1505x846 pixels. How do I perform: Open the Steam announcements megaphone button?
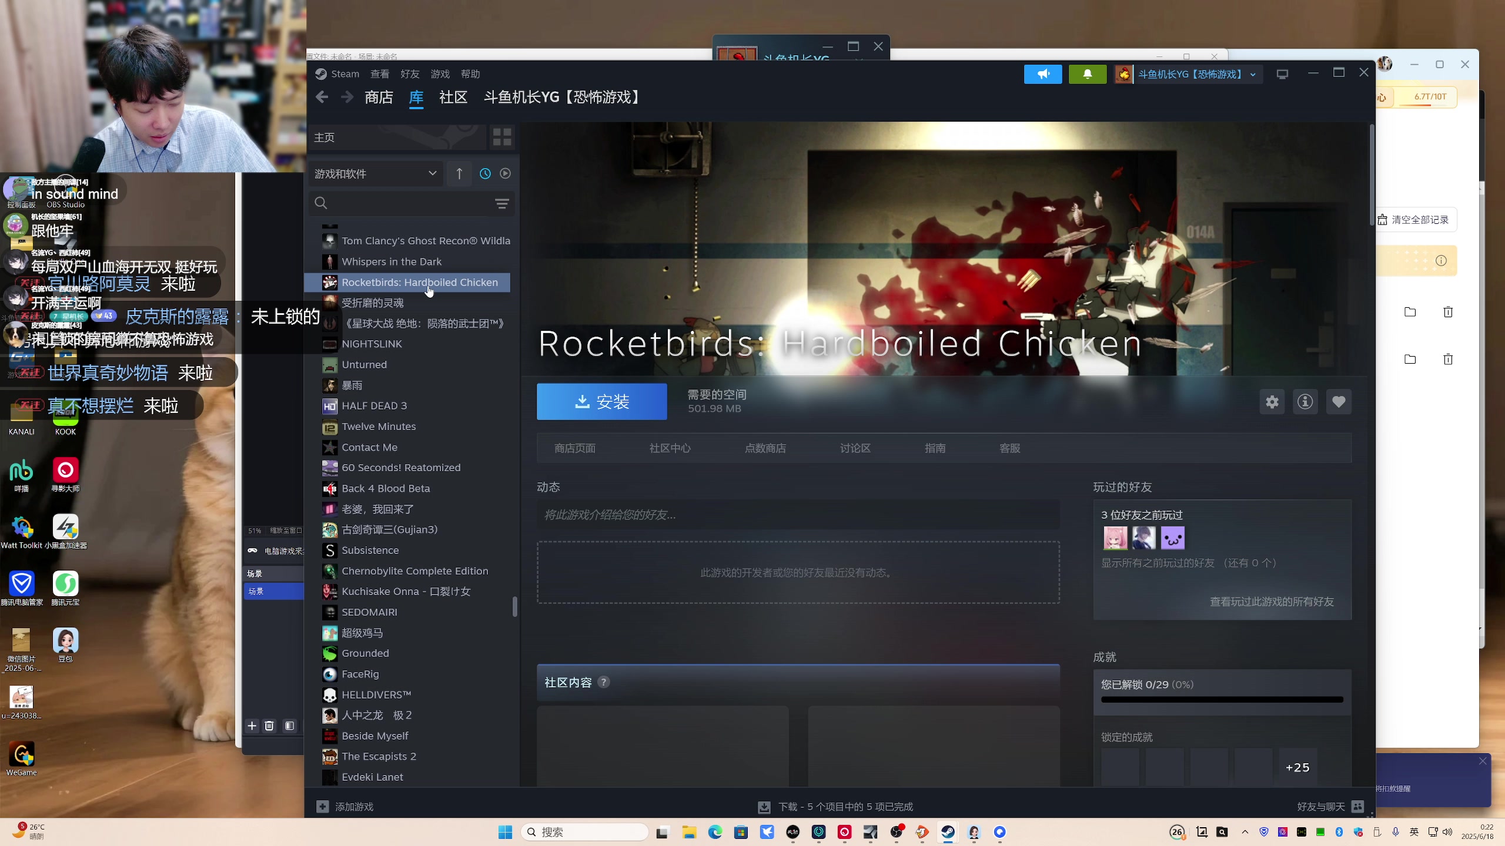coord(1043,74)
